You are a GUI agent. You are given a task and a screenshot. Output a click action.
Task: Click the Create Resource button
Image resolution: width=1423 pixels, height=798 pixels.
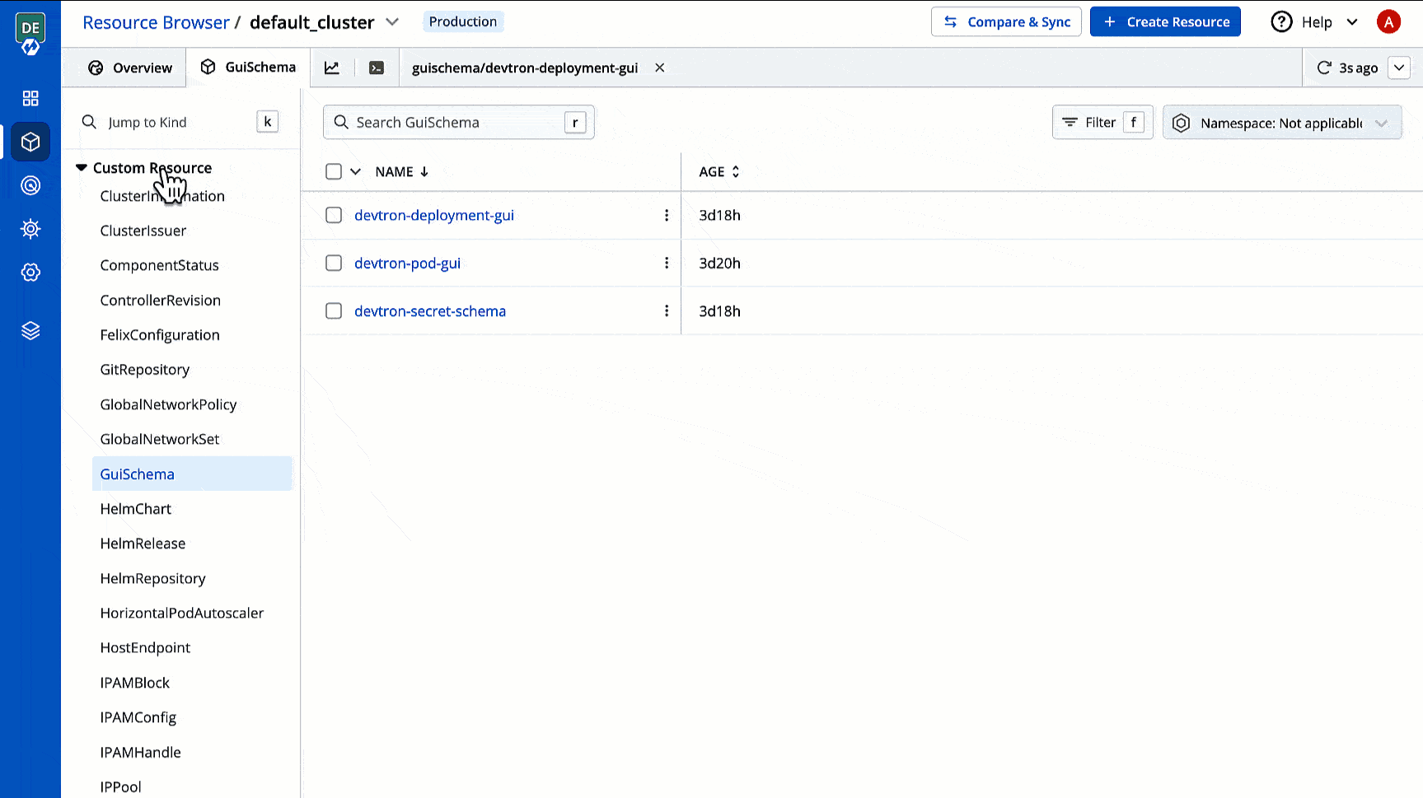[1165, 21]
